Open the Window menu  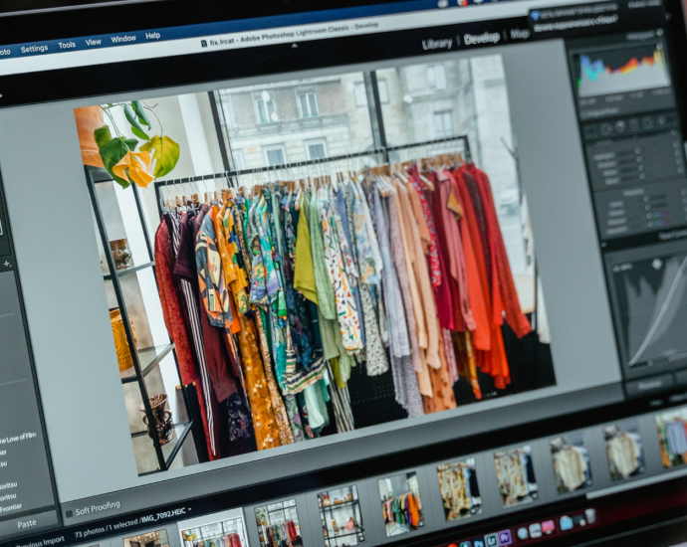(123, 39)
